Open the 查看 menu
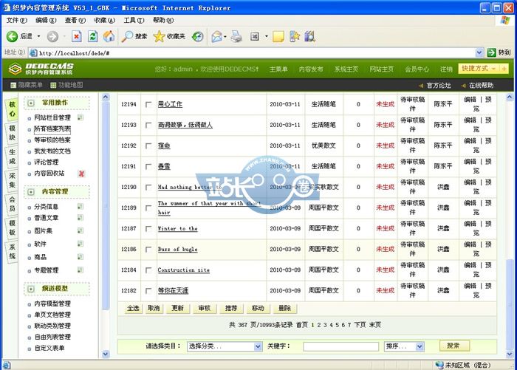The height and width of the screenshot is (370, 517). (x=75, y=20)
